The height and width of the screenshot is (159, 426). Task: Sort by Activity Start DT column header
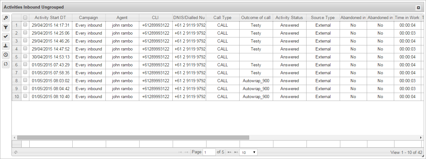(x=50, y=18)
